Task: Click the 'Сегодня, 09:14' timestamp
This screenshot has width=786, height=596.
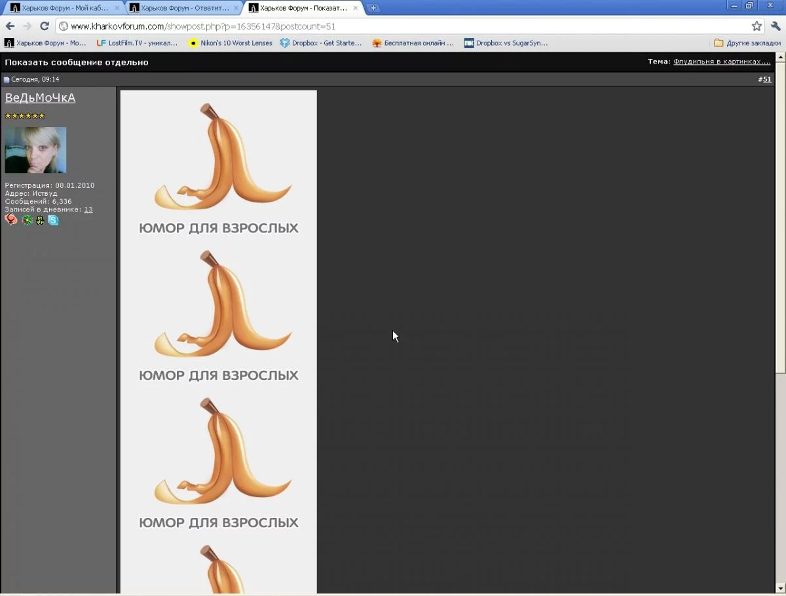Action: point(35,79)
